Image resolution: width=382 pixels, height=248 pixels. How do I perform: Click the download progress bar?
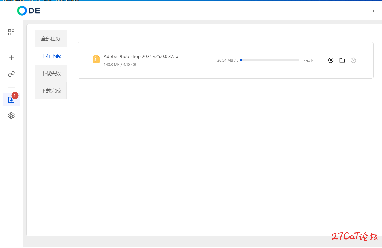(270, 60)
